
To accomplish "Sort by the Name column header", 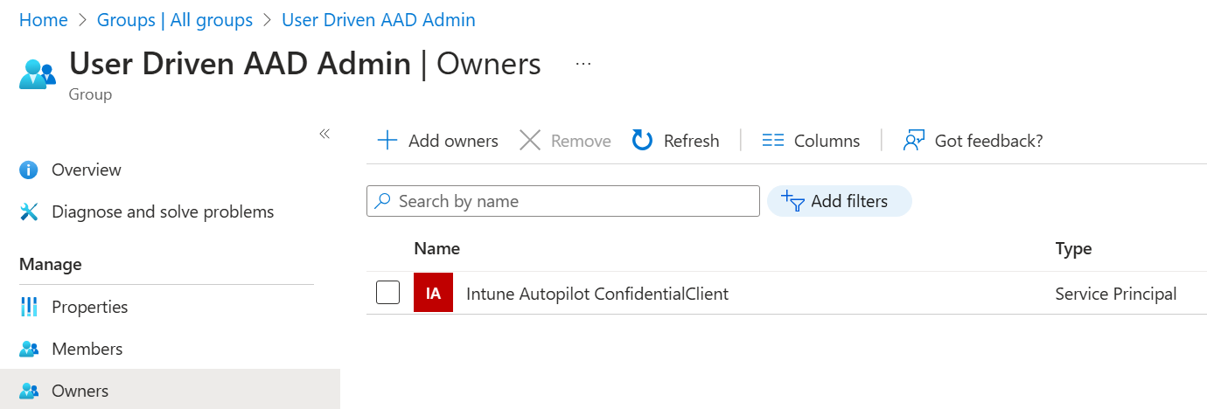I will [x=436, y=248].
